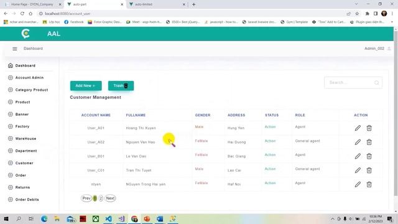Edit the ntyen customer record
This screenshot has height=224, width=398.
point(358,184)
